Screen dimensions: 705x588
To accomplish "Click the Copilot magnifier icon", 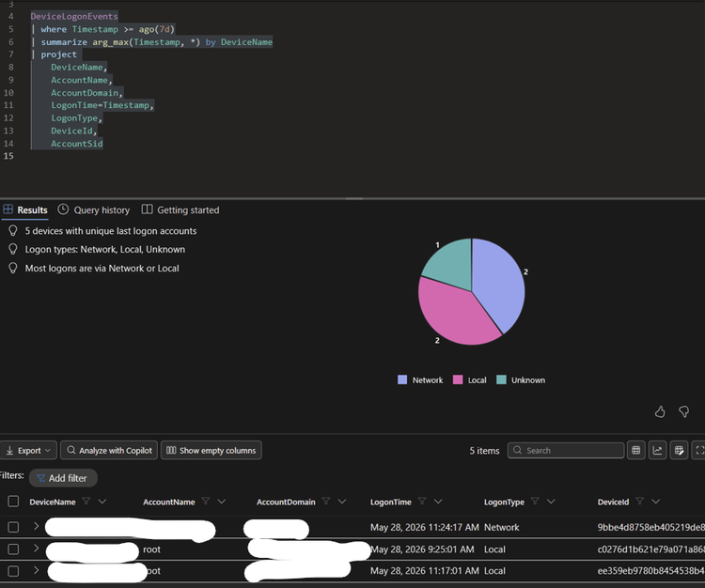I will (71, 450).
